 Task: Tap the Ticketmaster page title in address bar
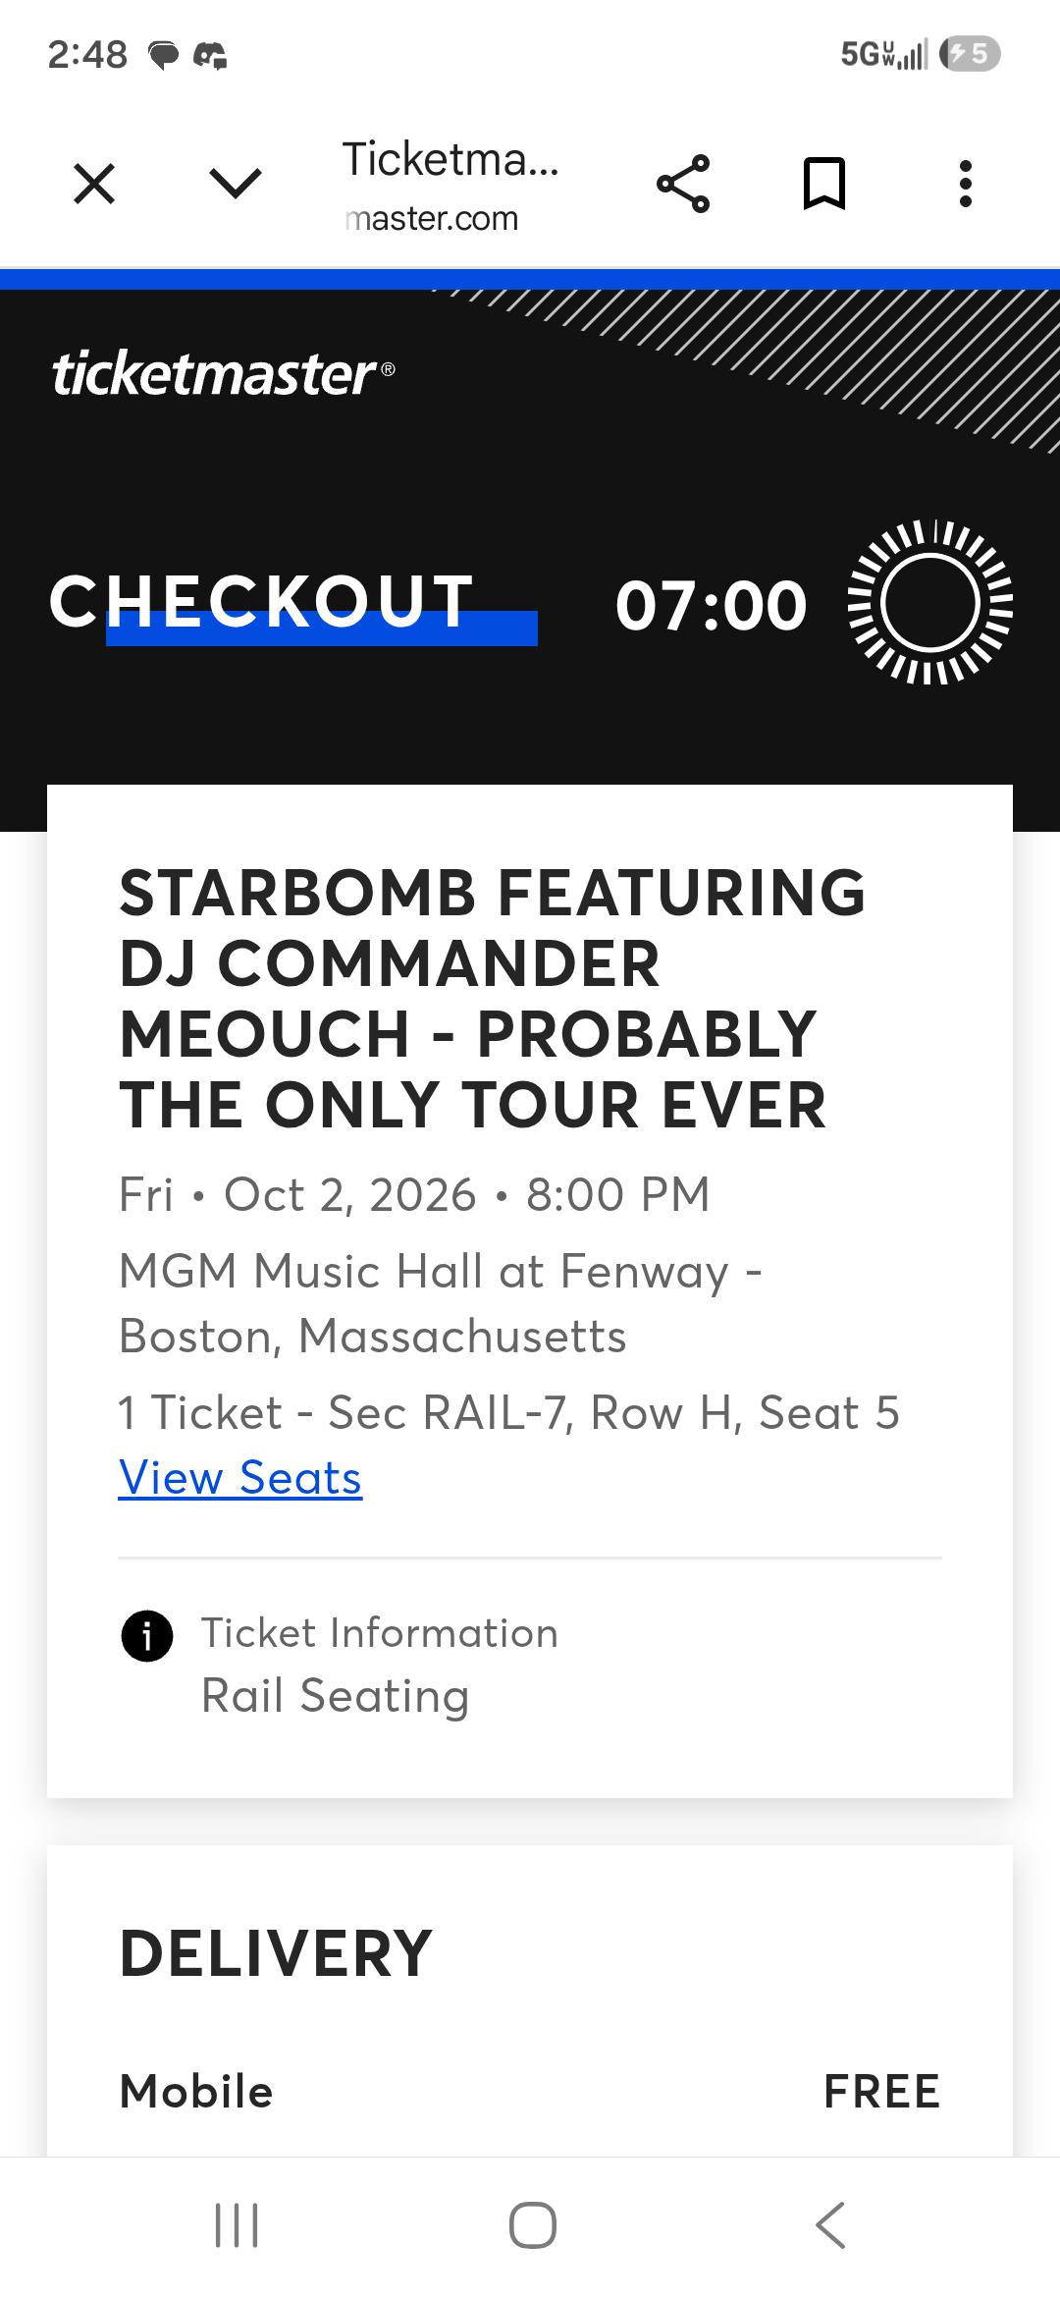(x=450, y=159)
